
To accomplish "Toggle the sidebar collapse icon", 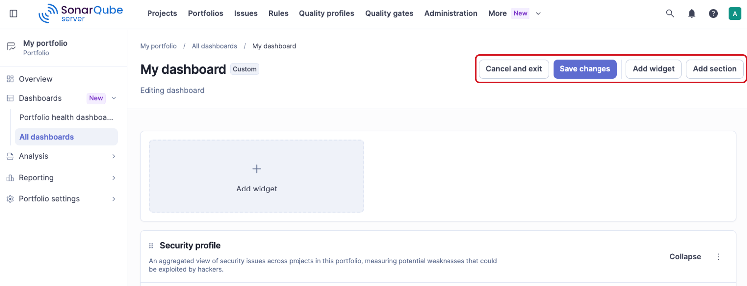I will (13, 14).
